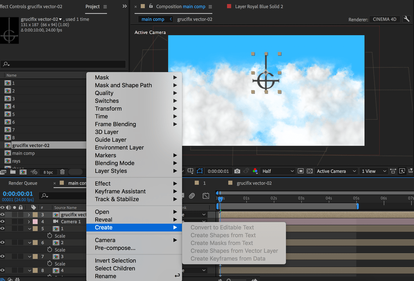Create a new folder in Project panel
Viewport: 414px width, 281px height.
click(13, 172)
